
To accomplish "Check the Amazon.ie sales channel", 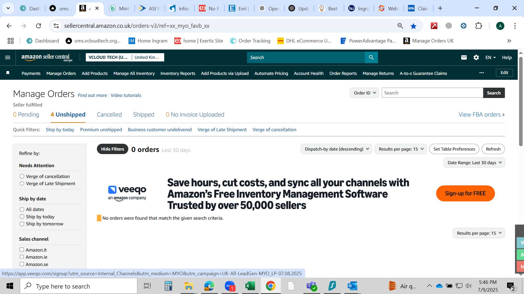I will [22, 257].
